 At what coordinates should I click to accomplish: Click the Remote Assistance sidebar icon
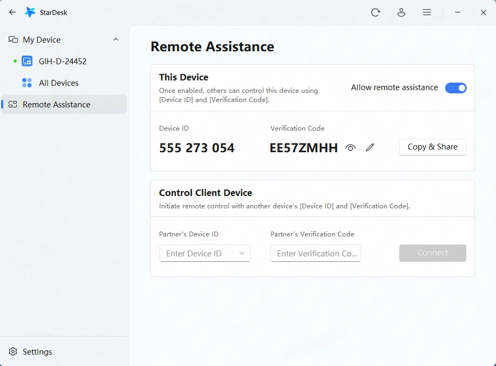click(12, 105)
